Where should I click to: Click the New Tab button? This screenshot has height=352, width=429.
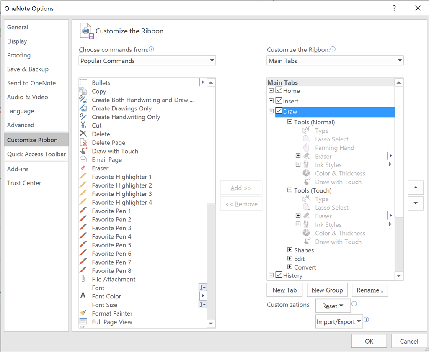pyautogui.click(x=284, y=290)
